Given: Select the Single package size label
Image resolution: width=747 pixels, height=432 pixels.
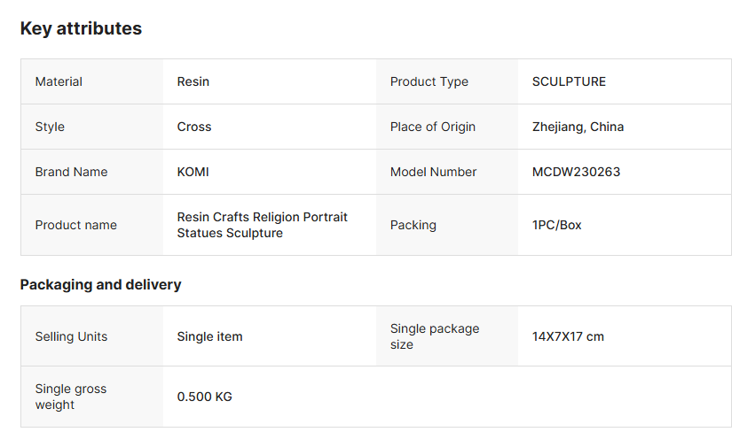Looking at the screenshot, I should (x=435, y=336).
